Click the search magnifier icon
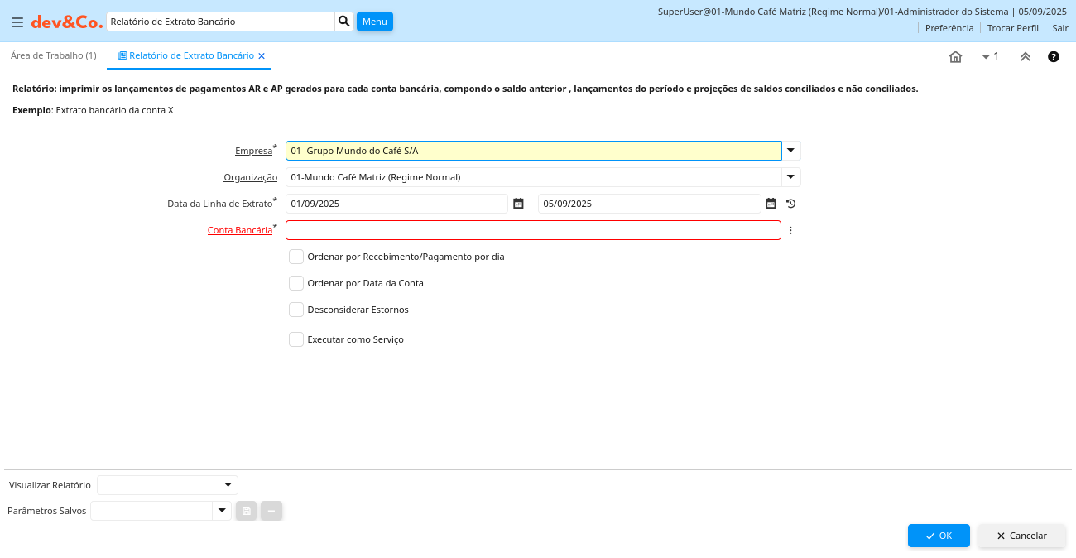Viewport: 1076px width, 558px height. pyautogui.click(x=344, y=22)
